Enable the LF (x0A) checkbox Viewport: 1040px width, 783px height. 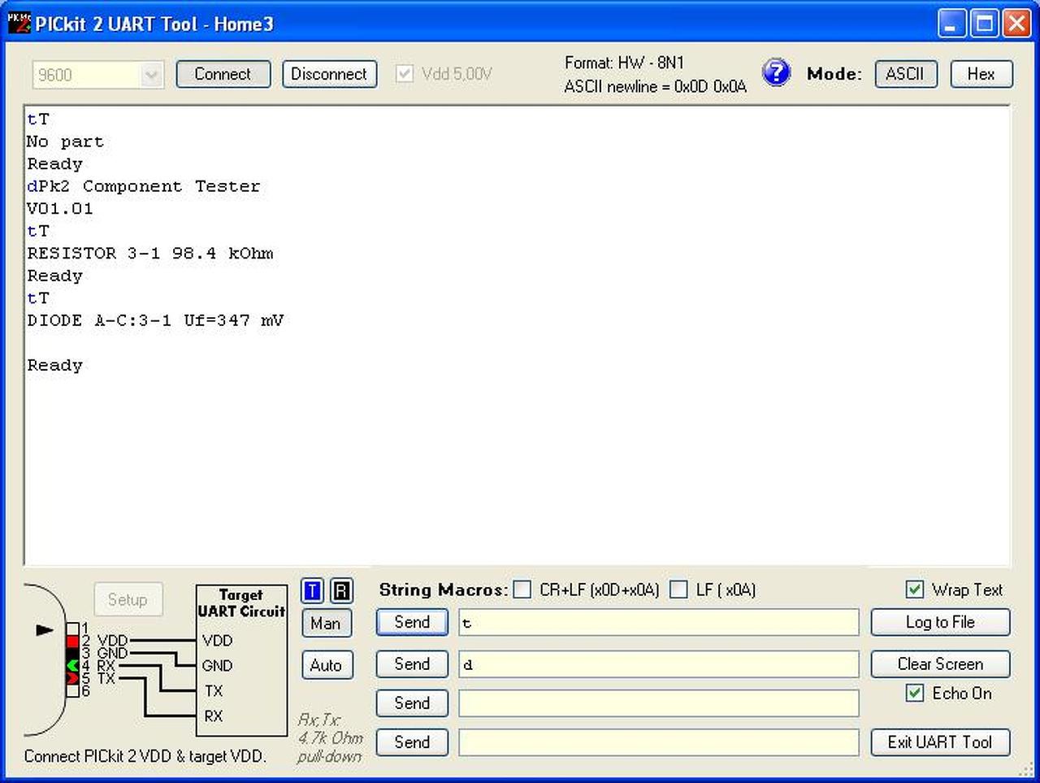point(678,589)
